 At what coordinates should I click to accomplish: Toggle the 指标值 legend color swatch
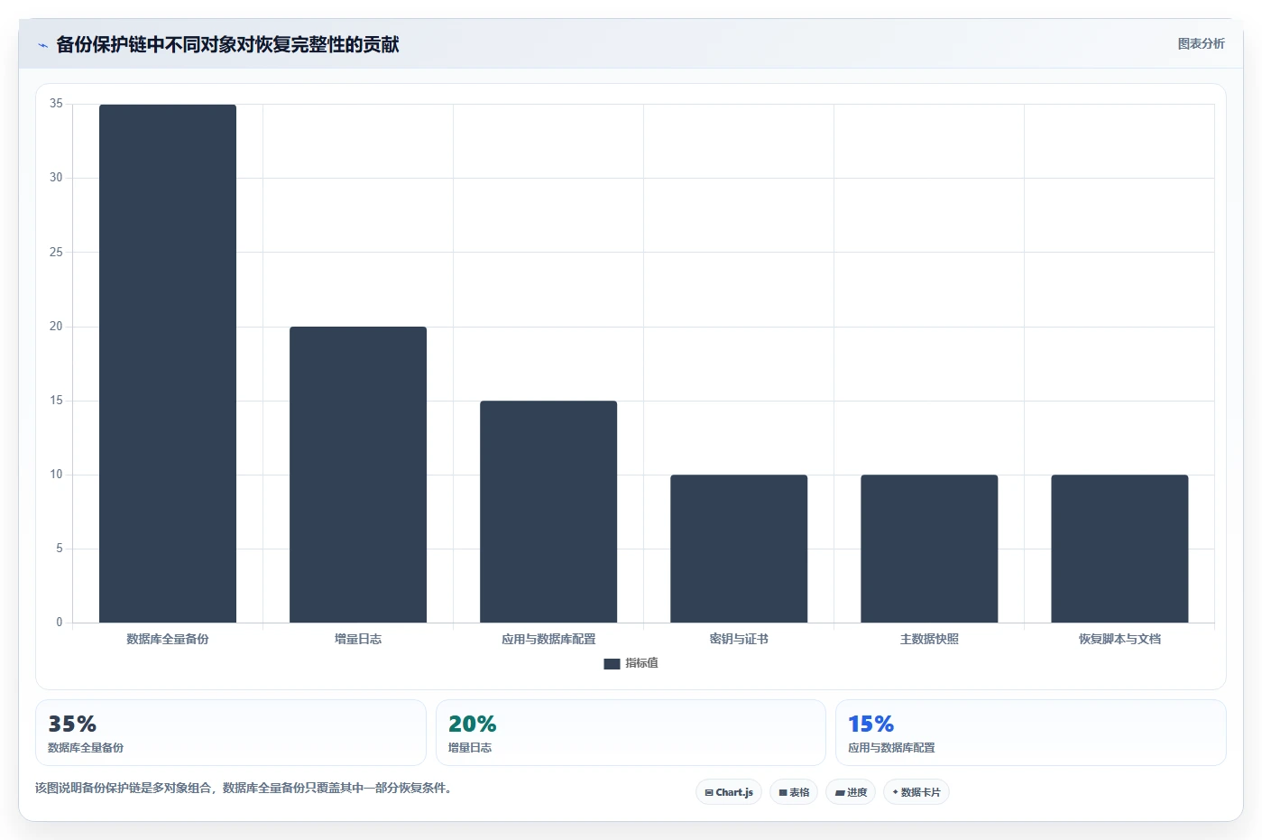click(x=612, y=664)
